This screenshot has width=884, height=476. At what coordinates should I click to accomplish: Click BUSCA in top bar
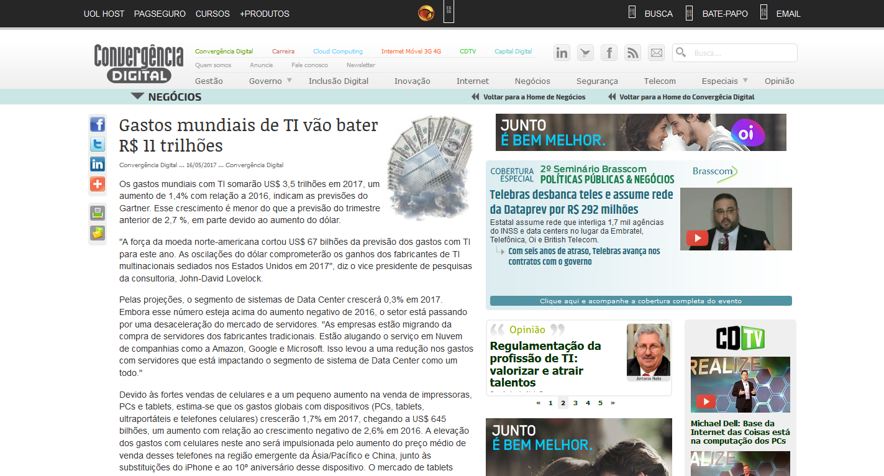pyautogui.click(x=658, y=14)
